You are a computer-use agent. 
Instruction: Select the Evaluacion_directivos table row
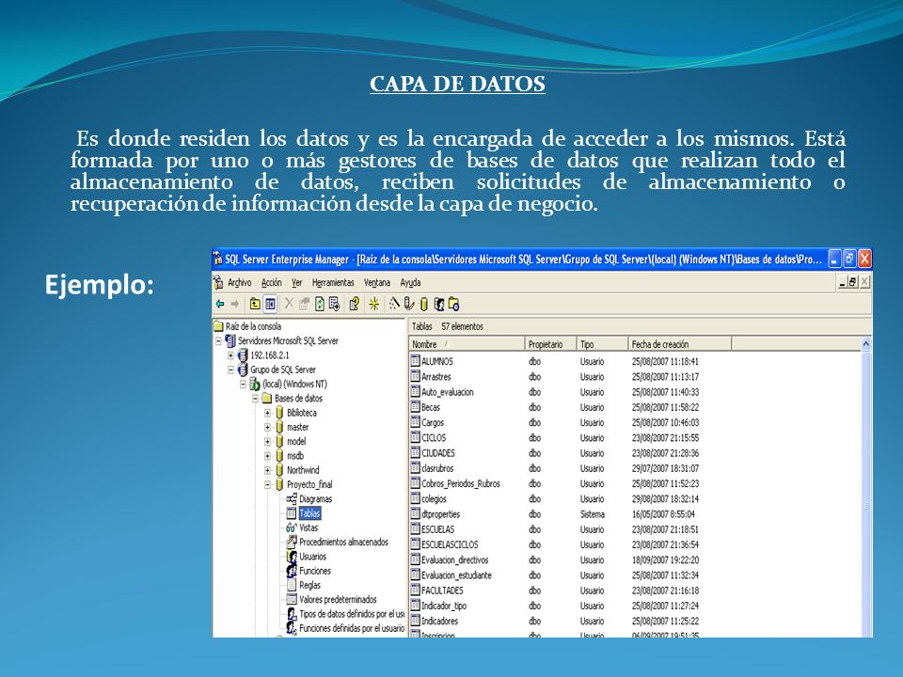click(555, 559)
